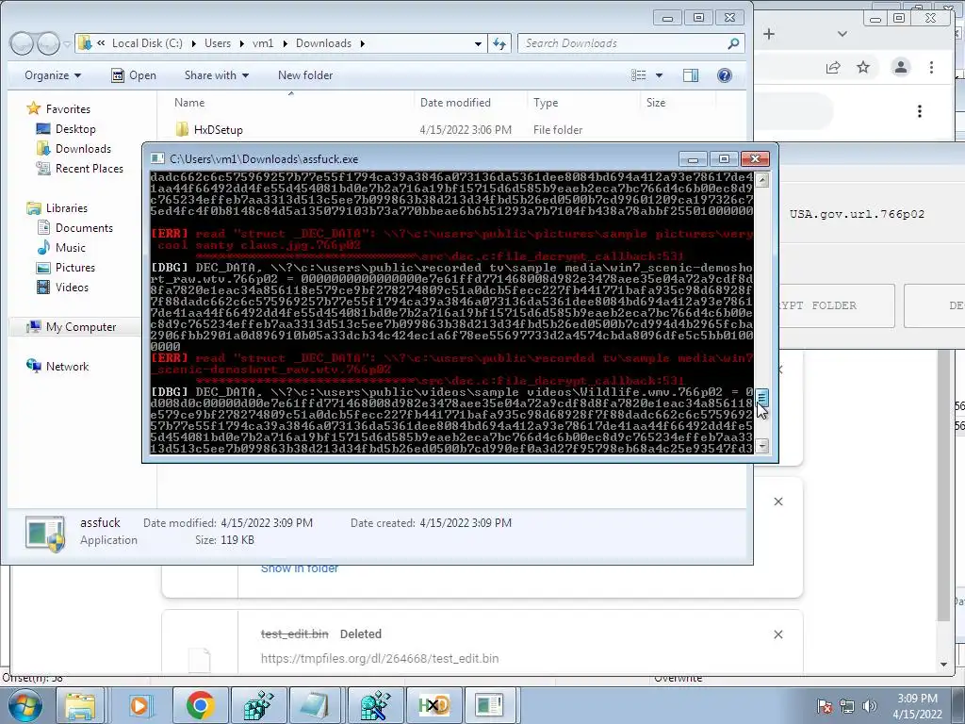This screenshot has width=965, height=724.
Task: Switch to console application taskbar icon
Action: [x=490, y=705]
